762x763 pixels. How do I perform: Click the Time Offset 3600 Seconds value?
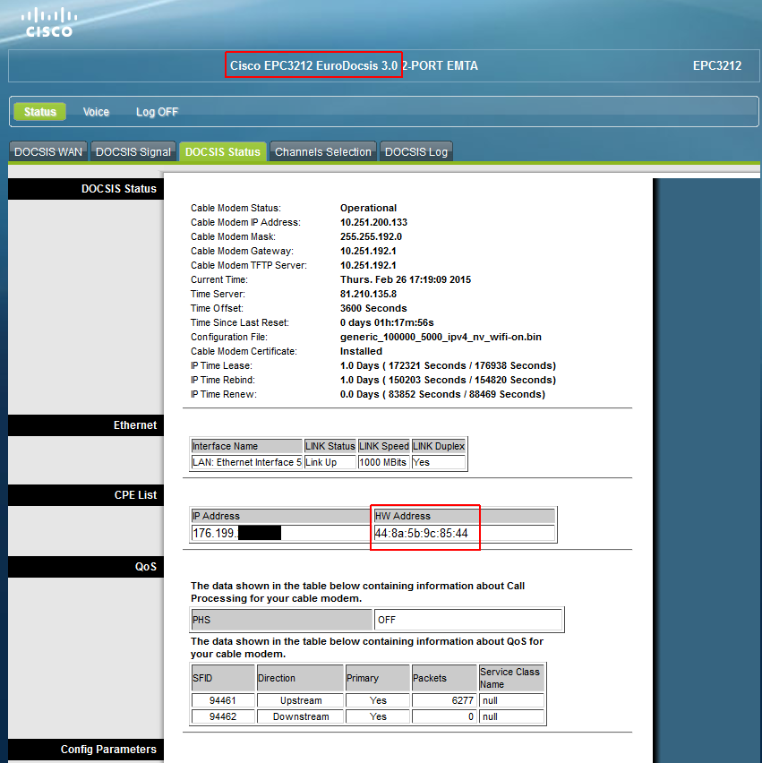point(373,308)
